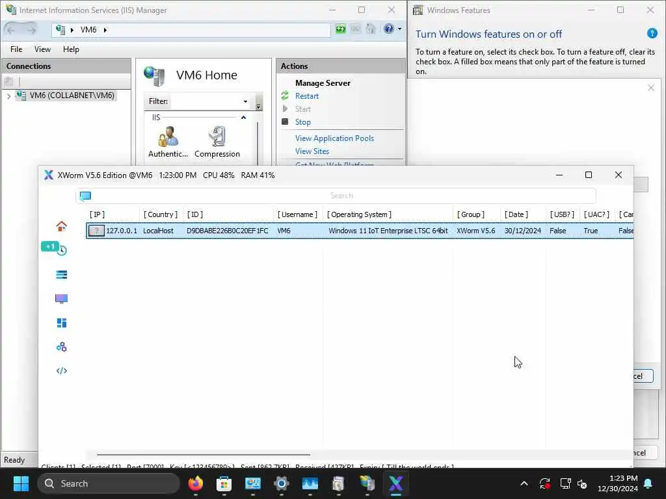Open the Settings gear on the taskbar
The width and height of the screenshot is (666, 499).
281,483
